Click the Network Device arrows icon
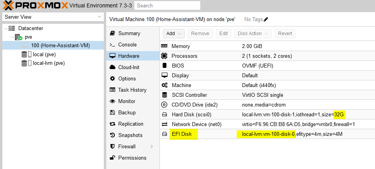 coord(165,124)
